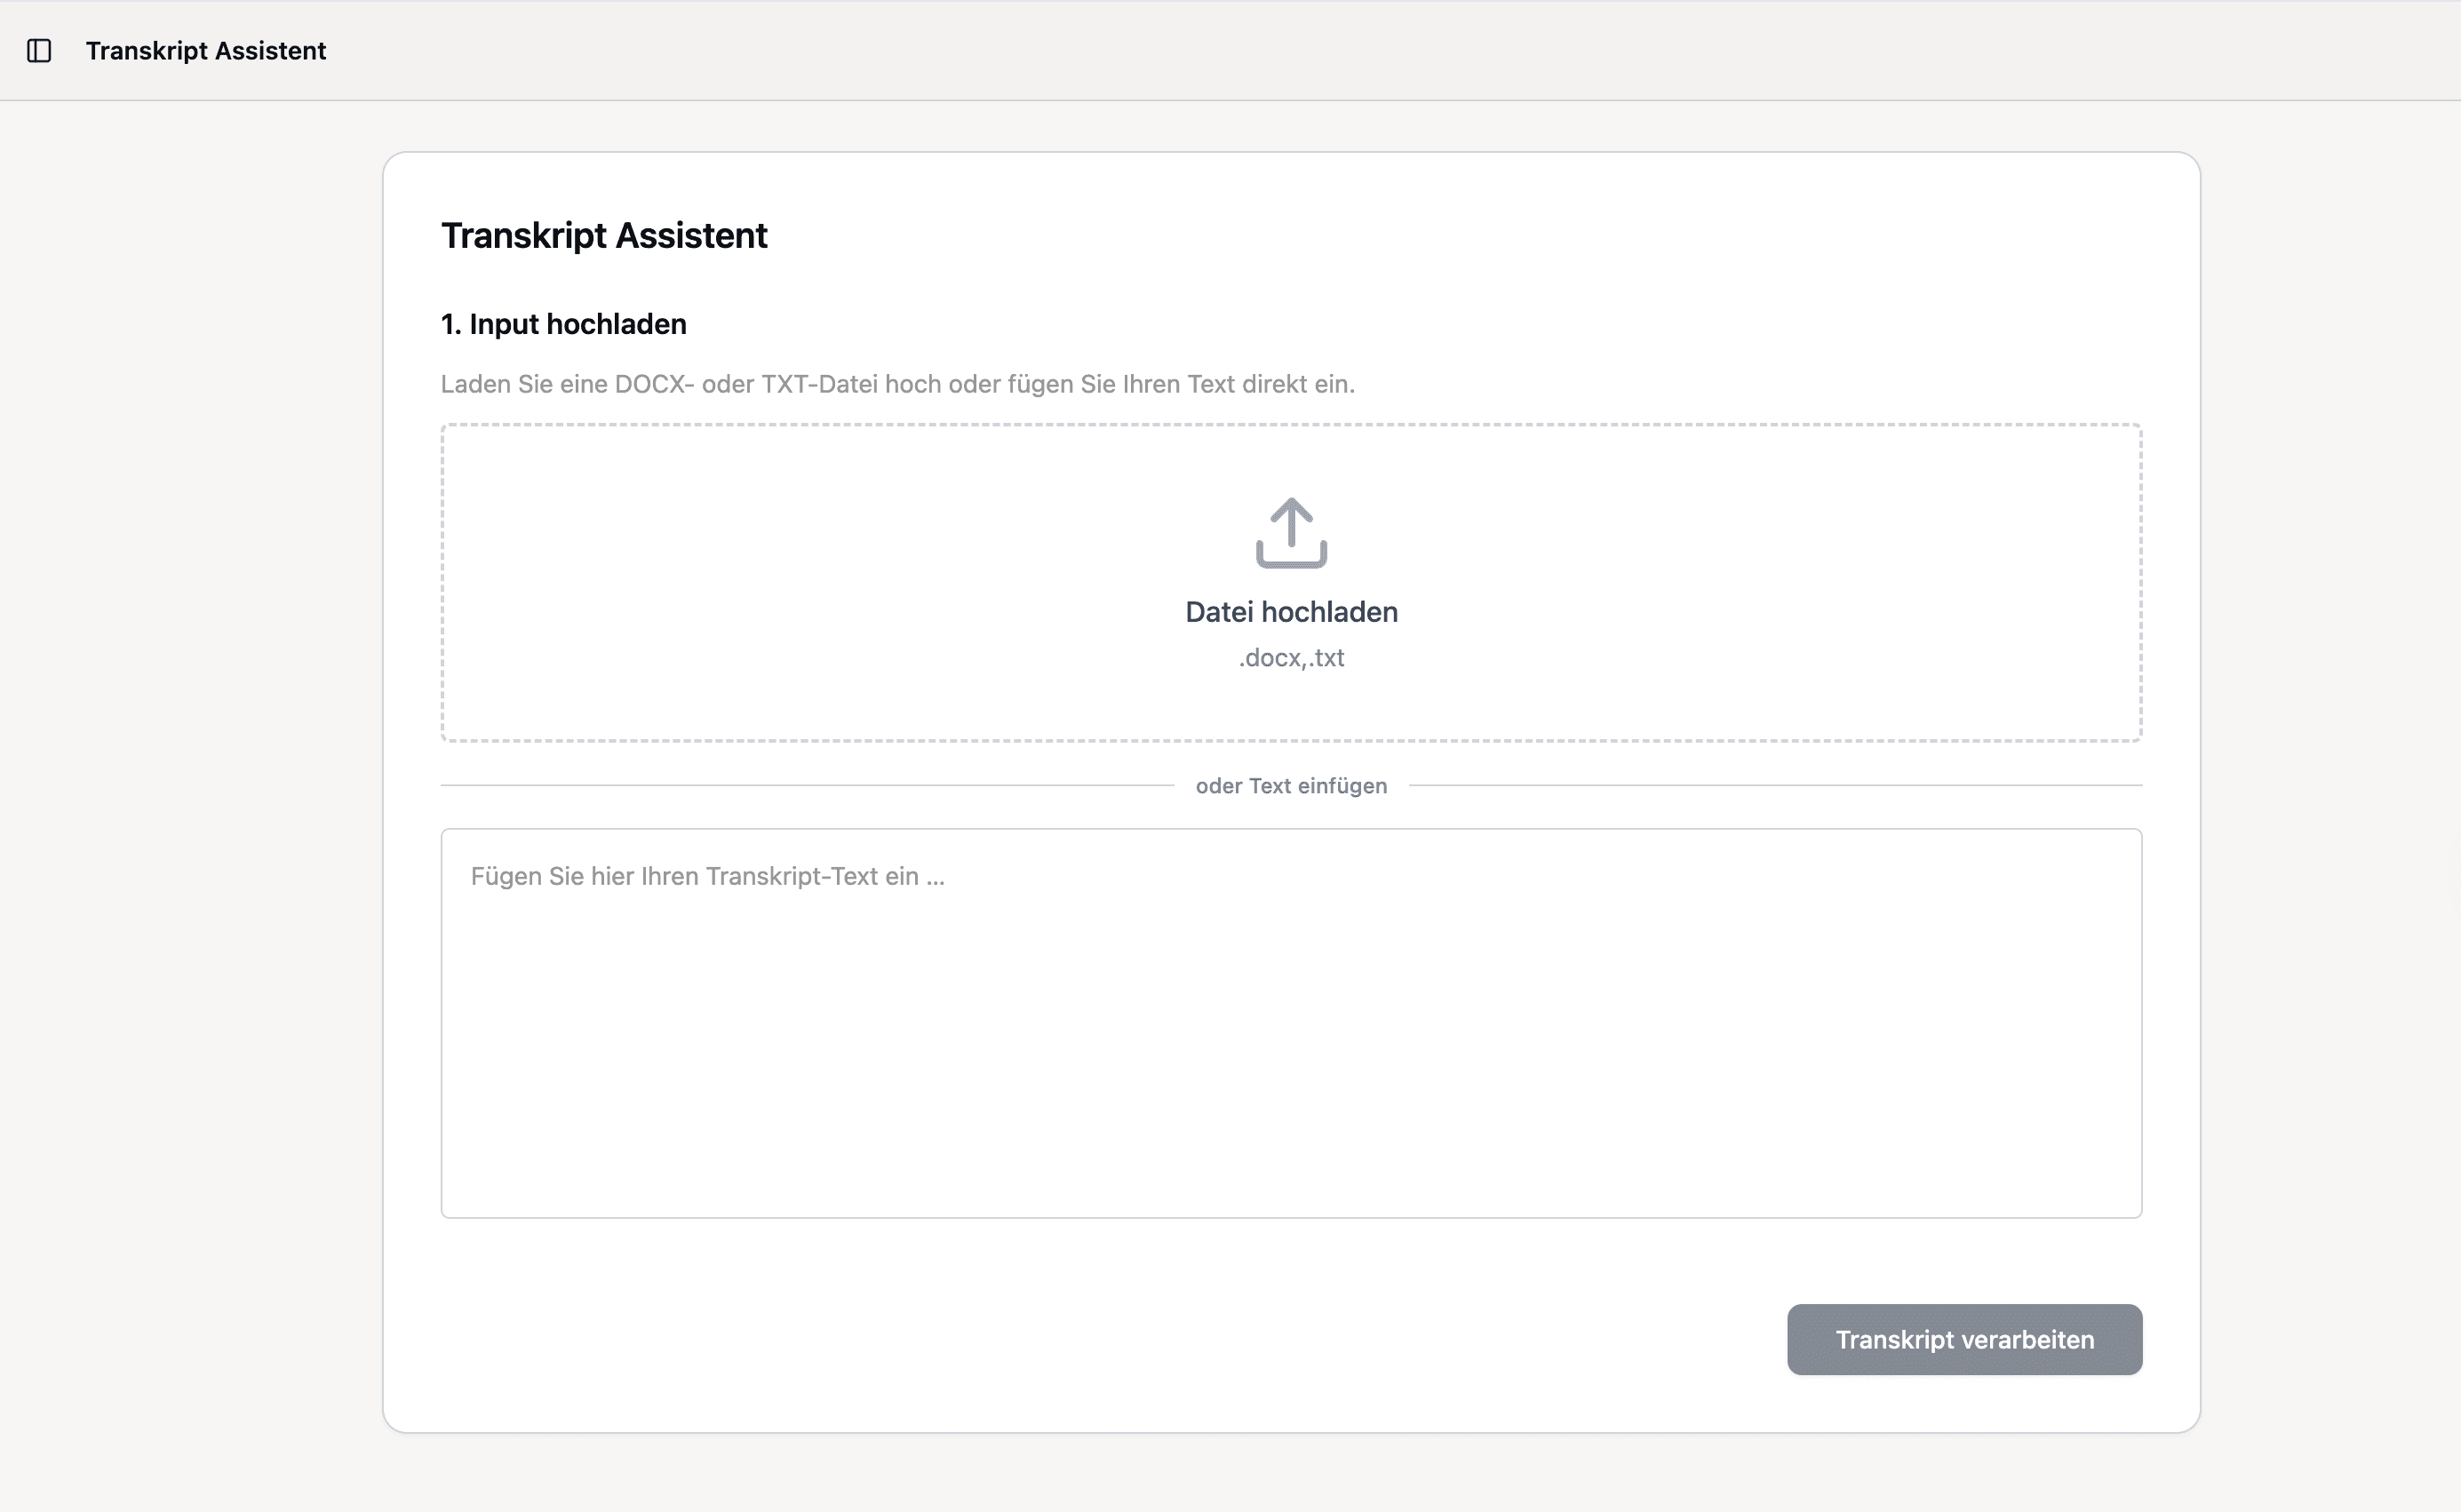Click the oder Text einfügen divider label
Image resolution: width=2461 pixels, height=1512 pixels.
pyautogui.click(x=1291, y=786)
